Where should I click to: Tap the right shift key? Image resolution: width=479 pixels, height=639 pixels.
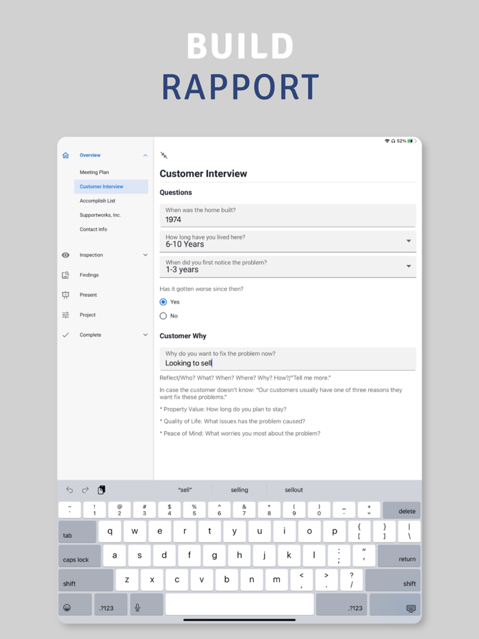click(393, 580)
